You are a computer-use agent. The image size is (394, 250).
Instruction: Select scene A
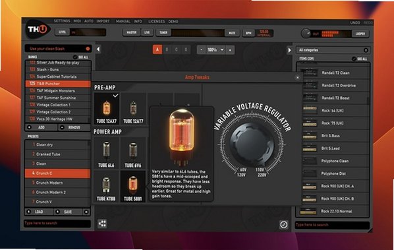coord(157,49)
